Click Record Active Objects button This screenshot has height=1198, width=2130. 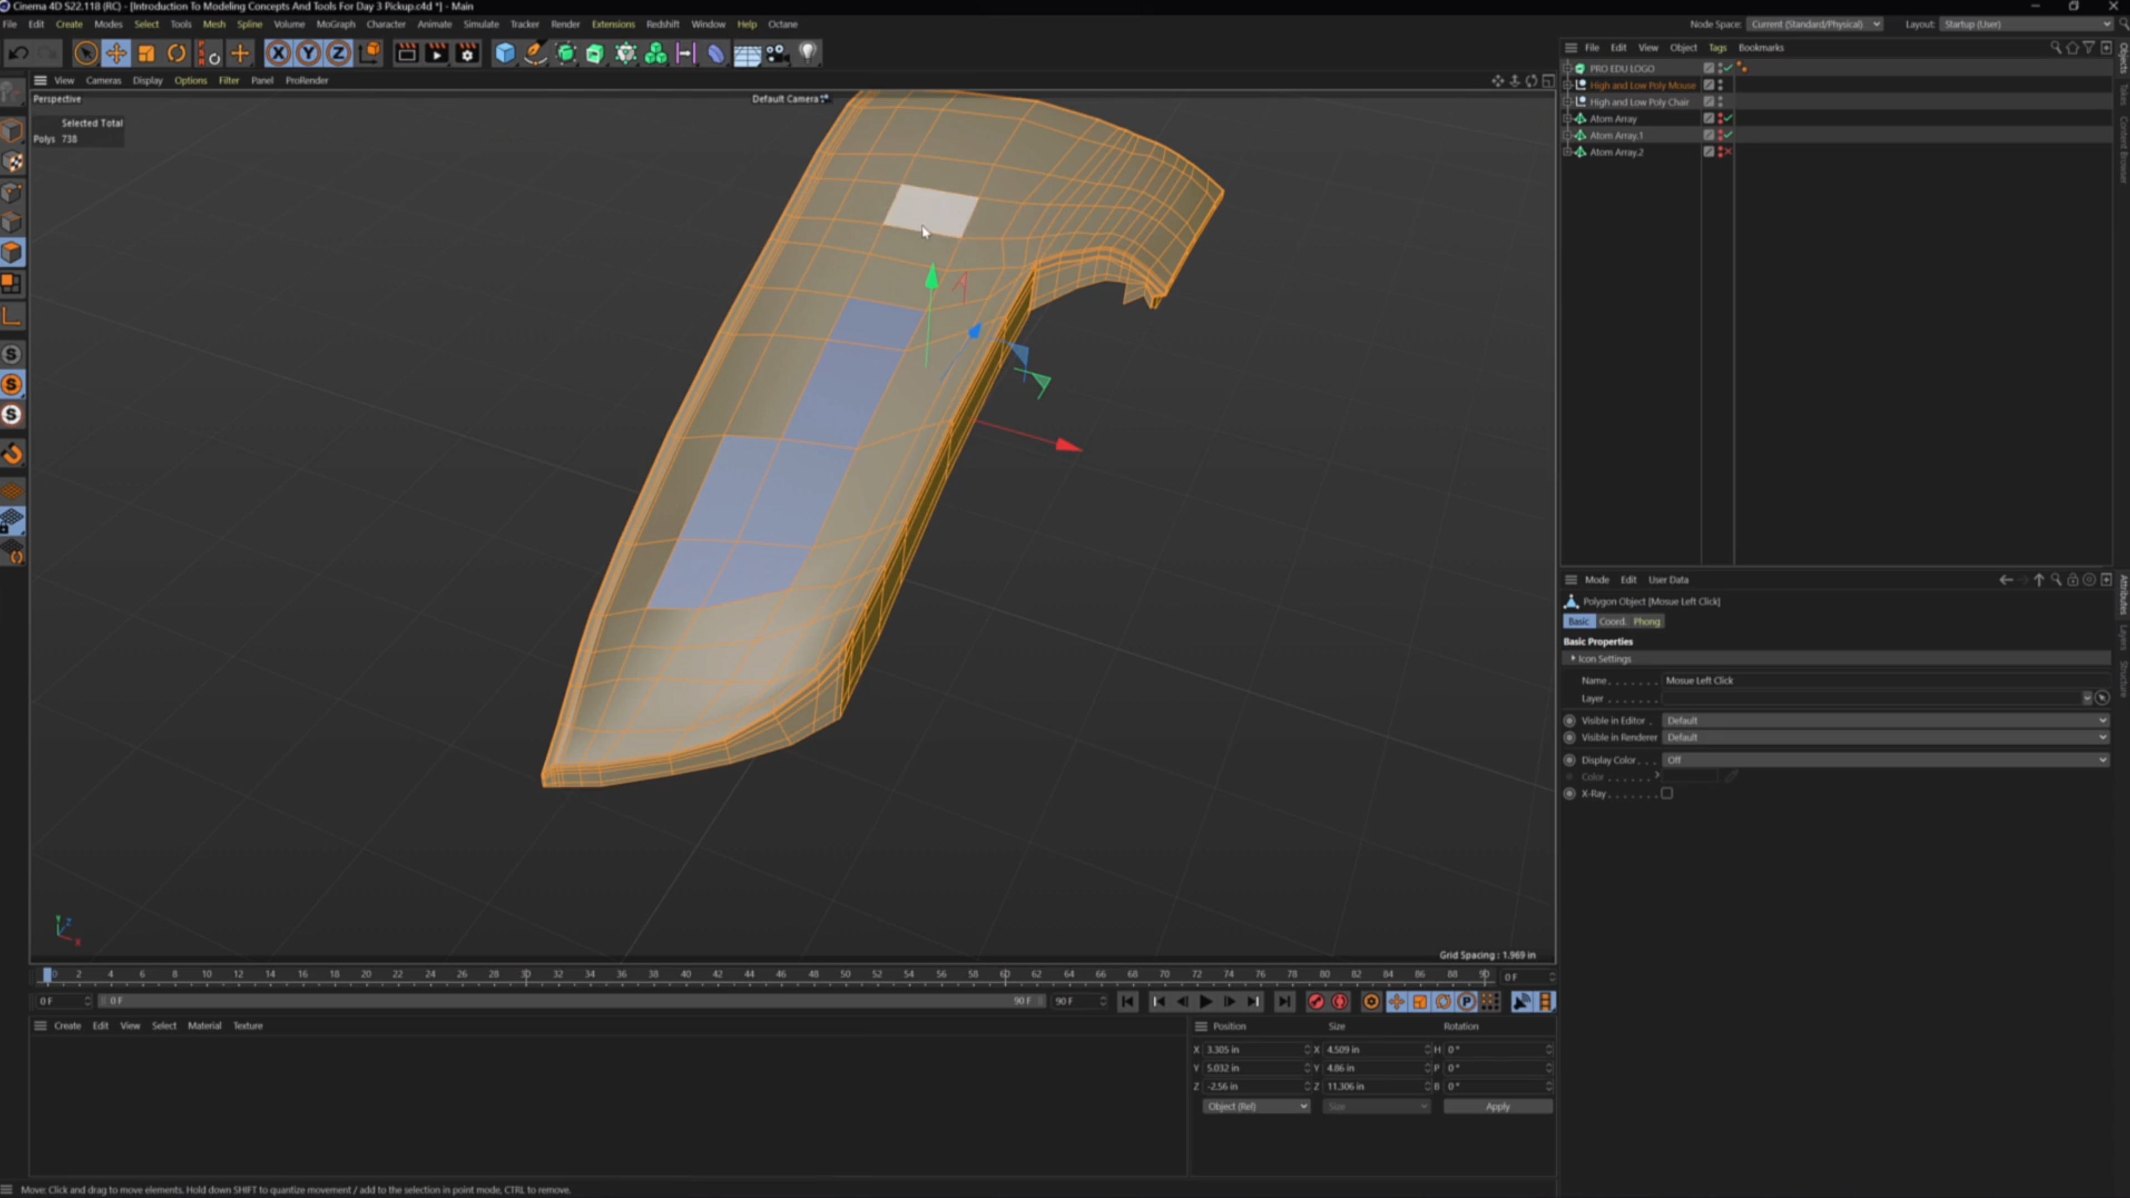pos(1316,1001)
